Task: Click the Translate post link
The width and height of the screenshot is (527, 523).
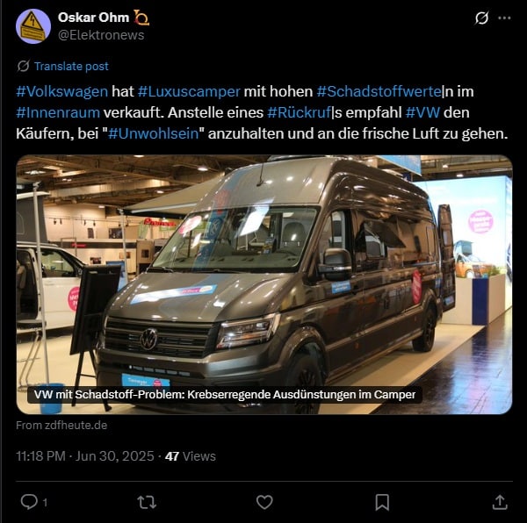Action: click(x=71, y=66)
